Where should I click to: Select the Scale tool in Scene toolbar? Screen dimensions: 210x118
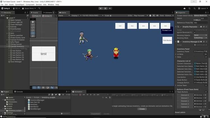point(33,30)
